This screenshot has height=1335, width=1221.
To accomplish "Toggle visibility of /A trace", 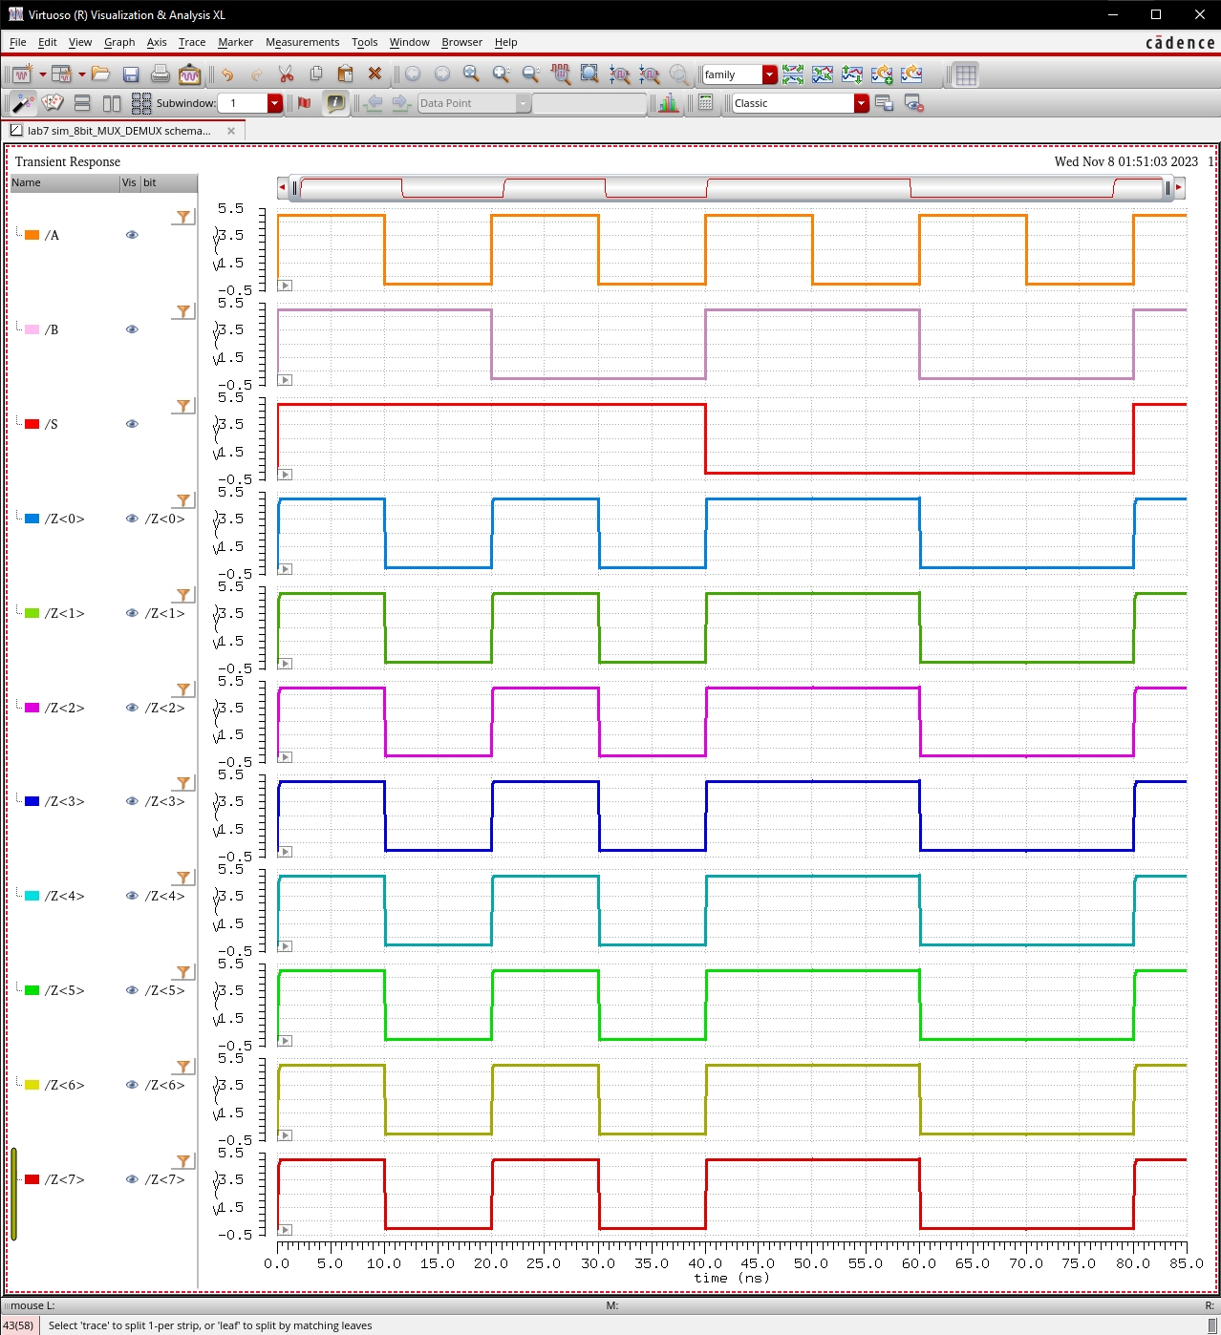I will (x=132, y=235).
